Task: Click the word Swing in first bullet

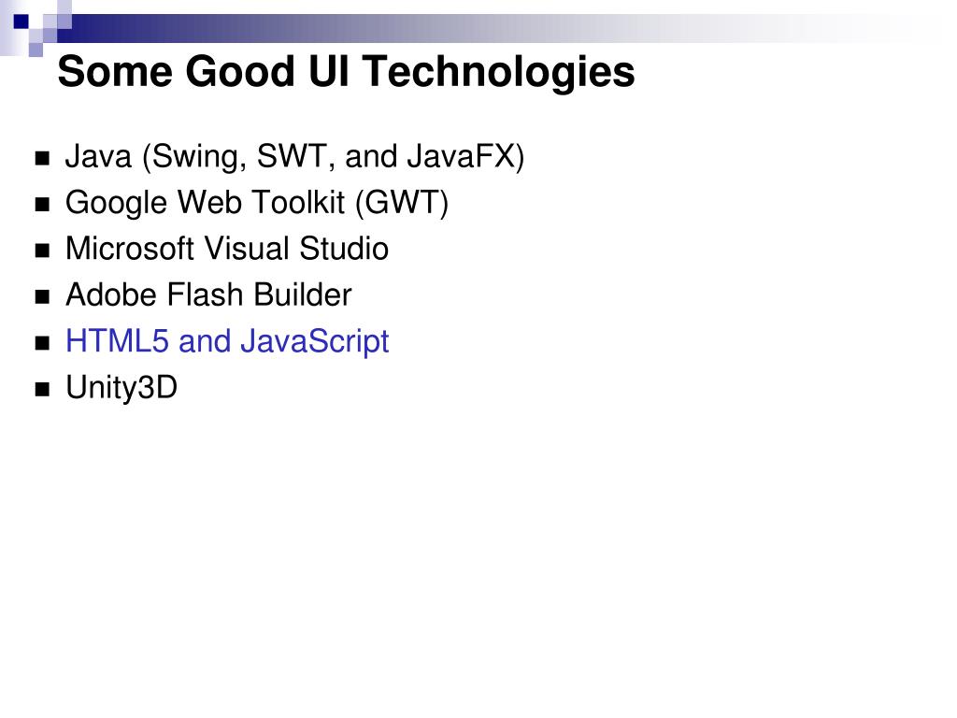Action: 199,157
